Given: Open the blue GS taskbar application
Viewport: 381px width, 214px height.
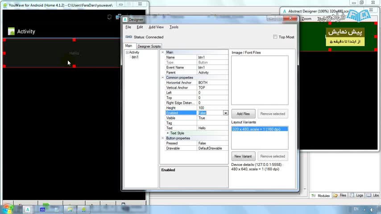Looking at the screenshot, I should [42, 210].
